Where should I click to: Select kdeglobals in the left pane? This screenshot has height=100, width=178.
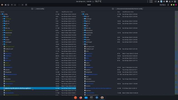[8, 72]
